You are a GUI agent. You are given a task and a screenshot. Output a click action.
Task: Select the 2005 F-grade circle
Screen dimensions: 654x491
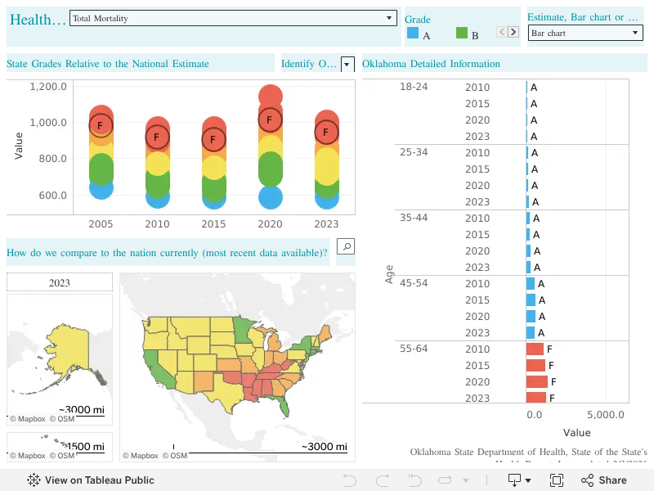101,125
